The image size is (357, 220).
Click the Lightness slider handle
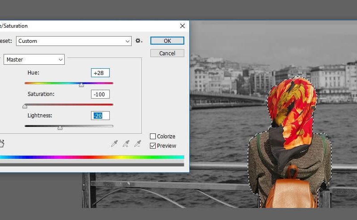point(60,128)
